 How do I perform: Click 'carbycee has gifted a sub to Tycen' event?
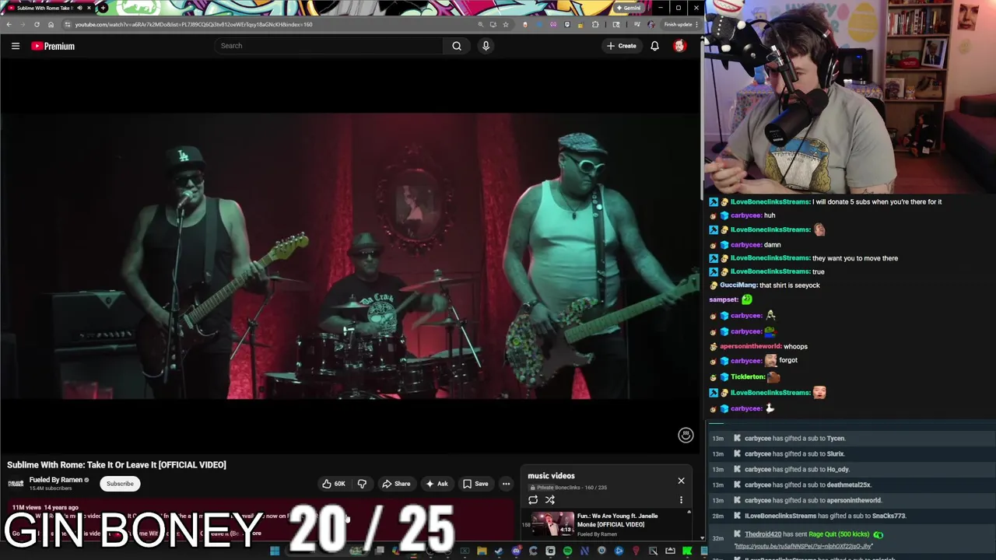click(x=794, y=439)
